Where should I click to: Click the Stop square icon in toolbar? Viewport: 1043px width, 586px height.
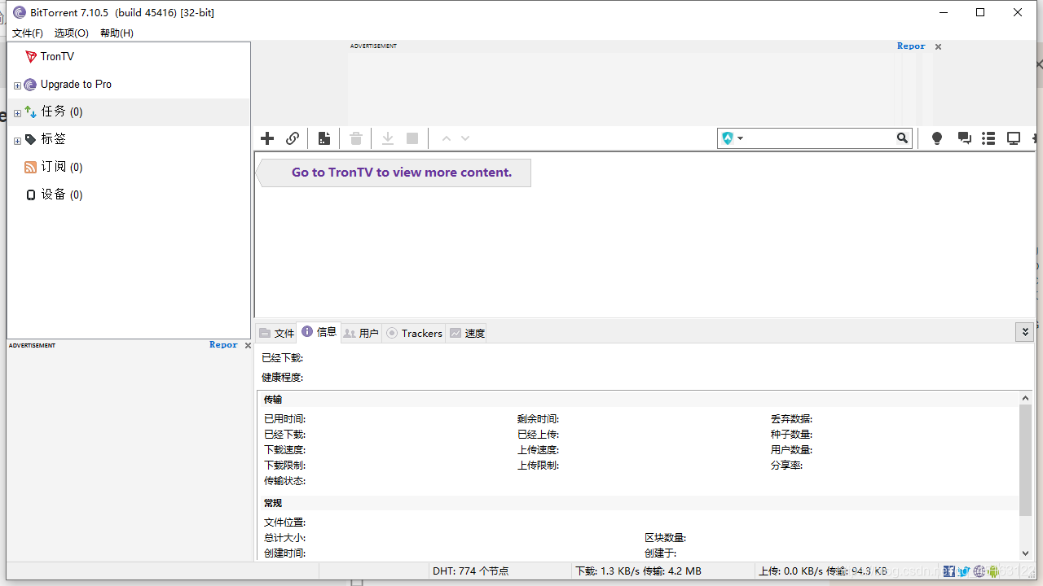[412, 138]
